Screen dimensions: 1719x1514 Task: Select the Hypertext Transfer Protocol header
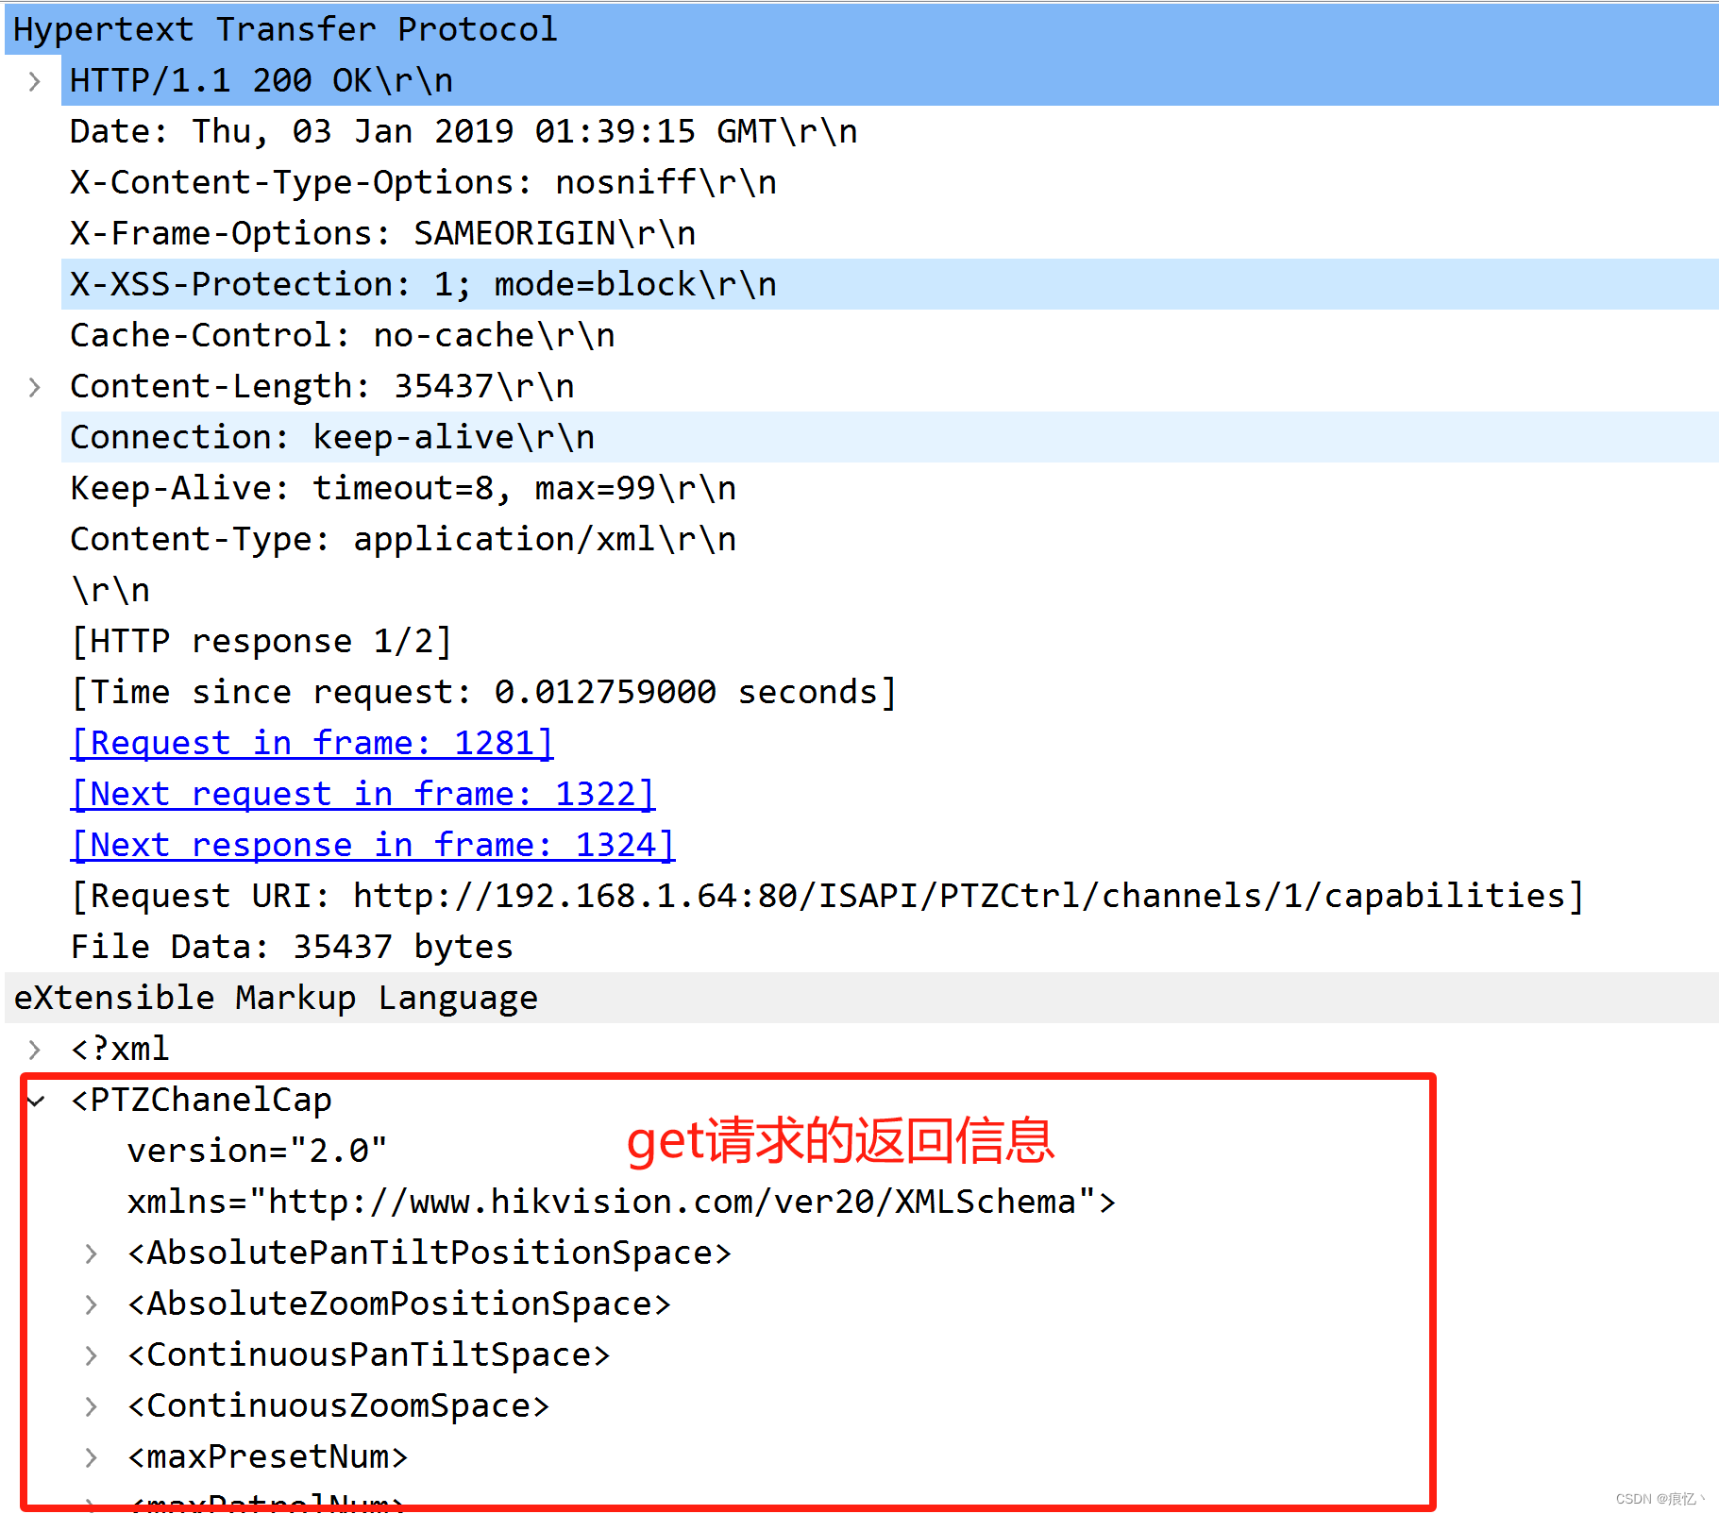[280, 28]
